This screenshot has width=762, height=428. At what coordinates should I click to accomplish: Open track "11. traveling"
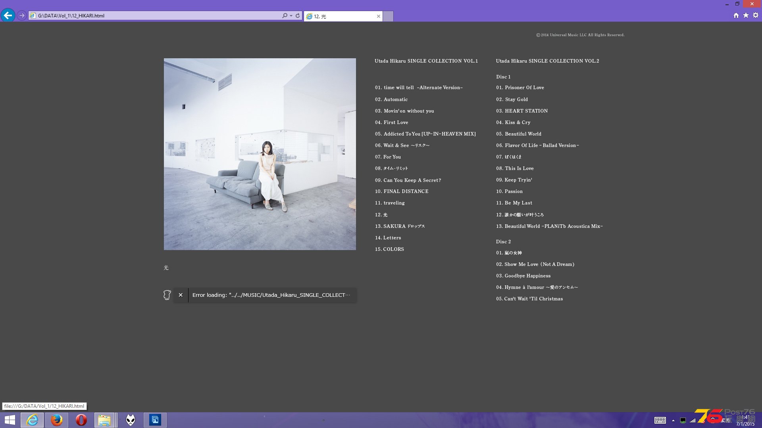pyautogui.click(x=390, y=203)
